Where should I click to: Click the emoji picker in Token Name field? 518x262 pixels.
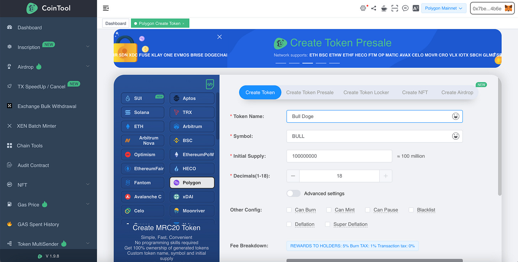coord(455,116)
